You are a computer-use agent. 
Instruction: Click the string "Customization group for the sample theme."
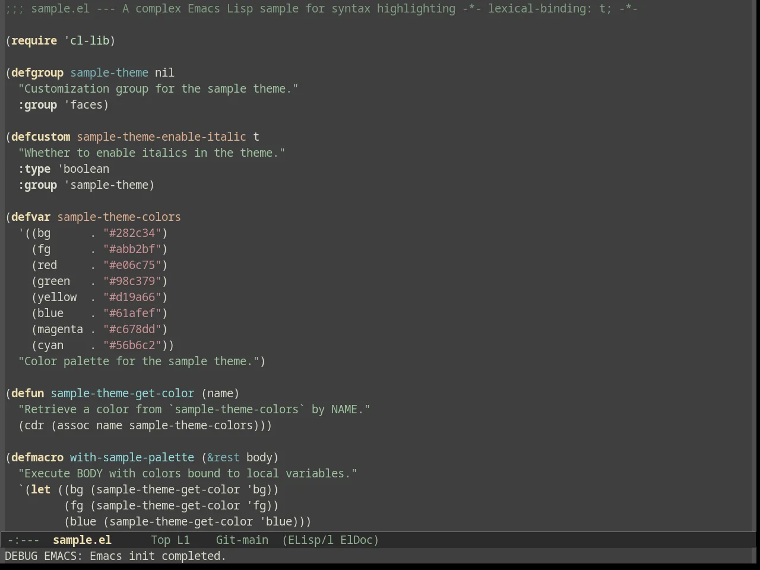pos(158,88)
